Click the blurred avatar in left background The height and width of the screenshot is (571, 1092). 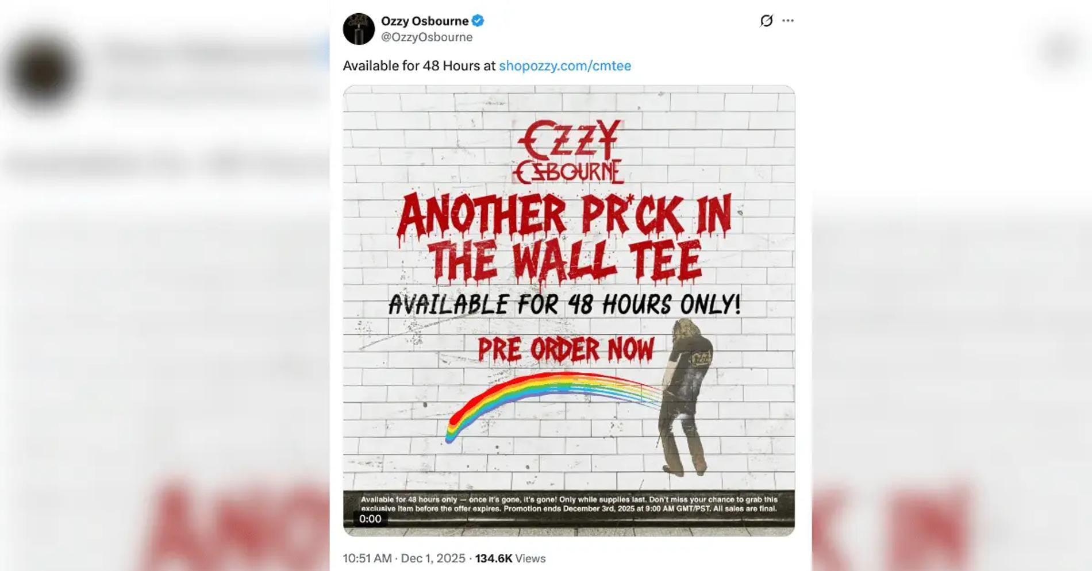point(43,72)
